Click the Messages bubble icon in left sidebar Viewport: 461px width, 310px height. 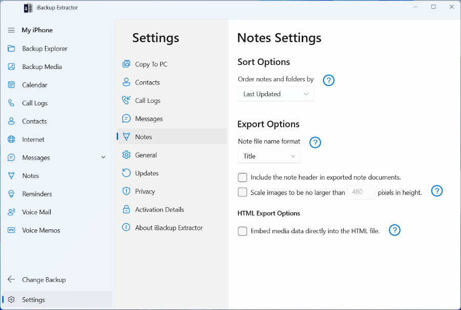pyautogui.click(x=11, y=158)
